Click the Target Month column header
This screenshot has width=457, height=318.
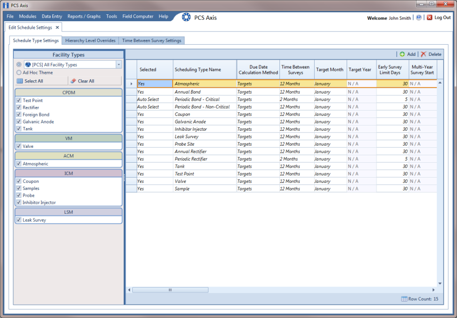pyautogui.click(x=330, y=70)
